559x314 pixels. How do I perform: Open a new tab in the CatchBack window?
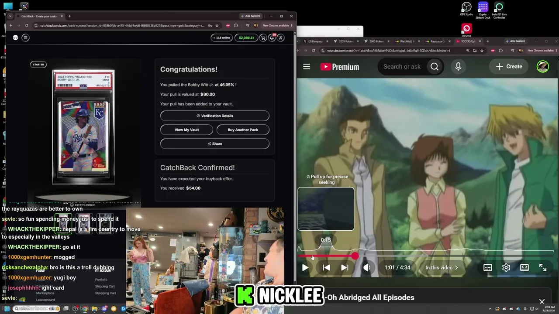coord(69,16)
